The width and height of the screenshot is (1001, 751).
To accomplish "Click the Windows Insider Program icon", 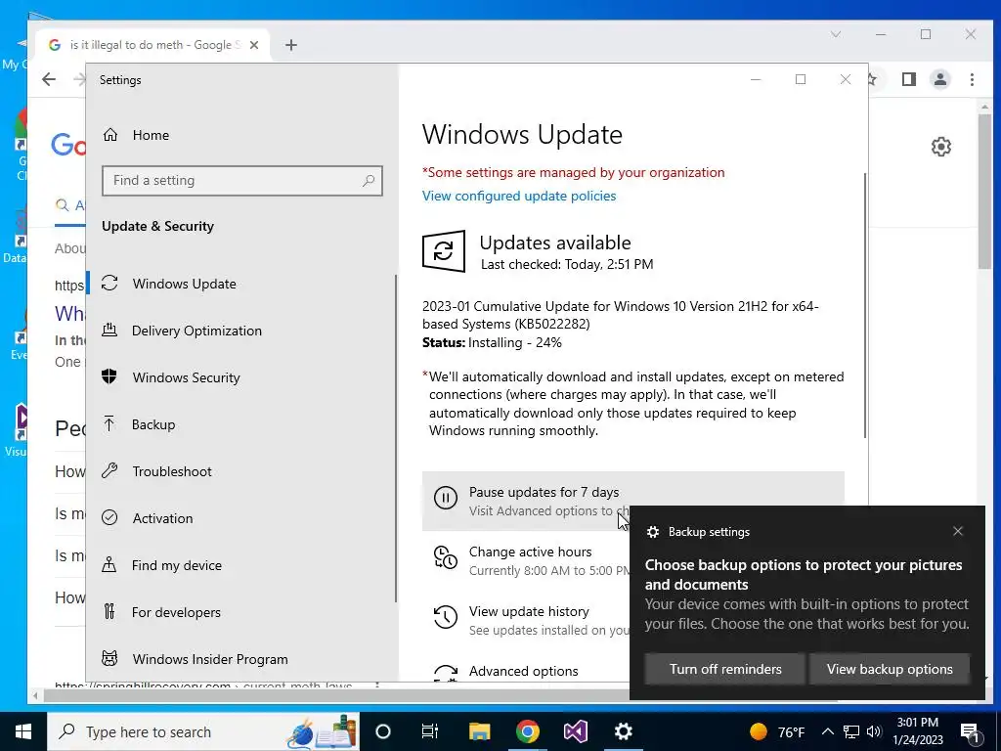I will pyautogui.click(x=109, y=658).
